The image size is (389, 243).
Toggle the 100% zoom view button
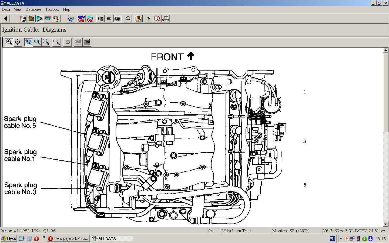[x=28, y=42]
